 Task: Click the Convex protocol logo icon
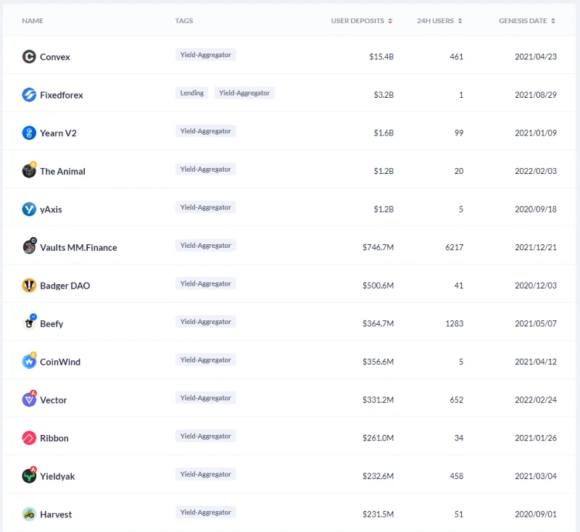click(x=29, y=57)
